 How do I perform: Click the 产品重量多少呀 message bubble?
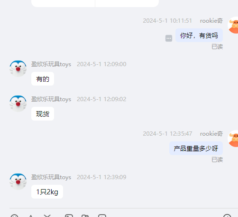tap(196, 148)
